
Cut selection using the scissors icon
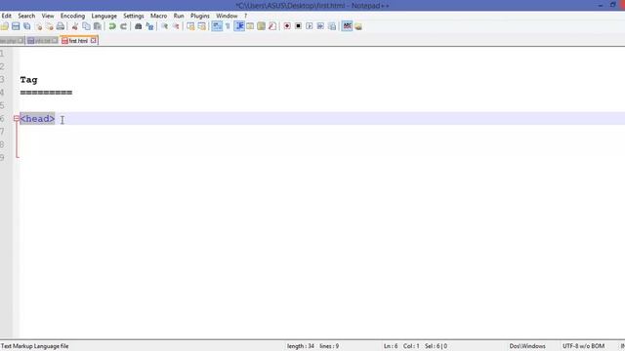tap(75, 26)
